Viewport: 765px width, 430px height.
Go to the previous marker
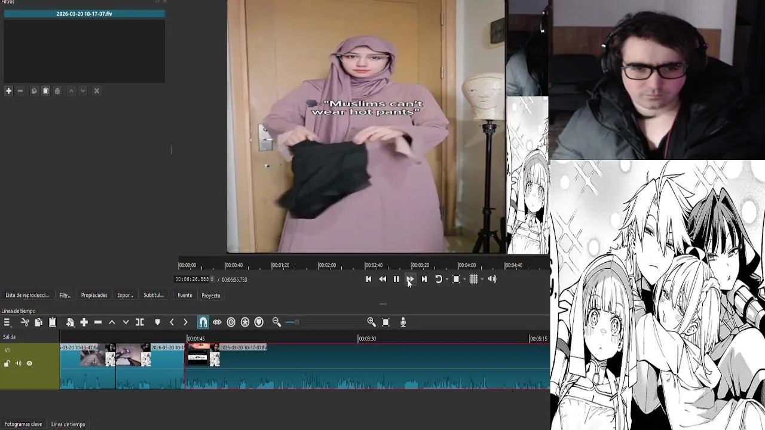click(172, 322)
